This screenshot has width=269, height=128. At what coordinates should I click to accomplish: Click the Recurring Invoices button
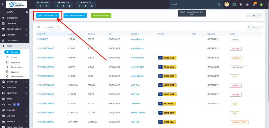click(x=75, y=15)
